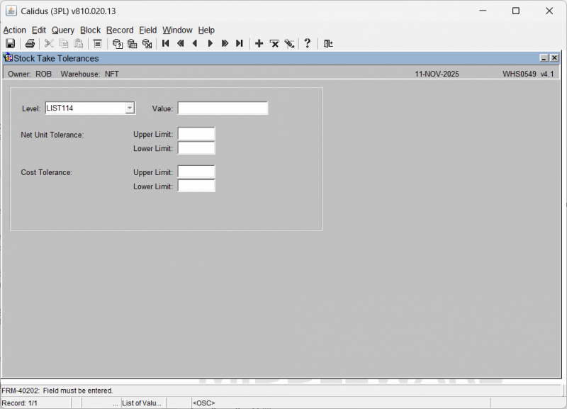Click Cost Tolerance Upper Limit field
This screenshot has width=567, height=409.
tap(196, 172)
